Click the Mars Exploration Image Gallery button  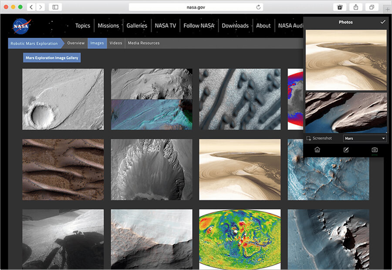coord(52,57)
